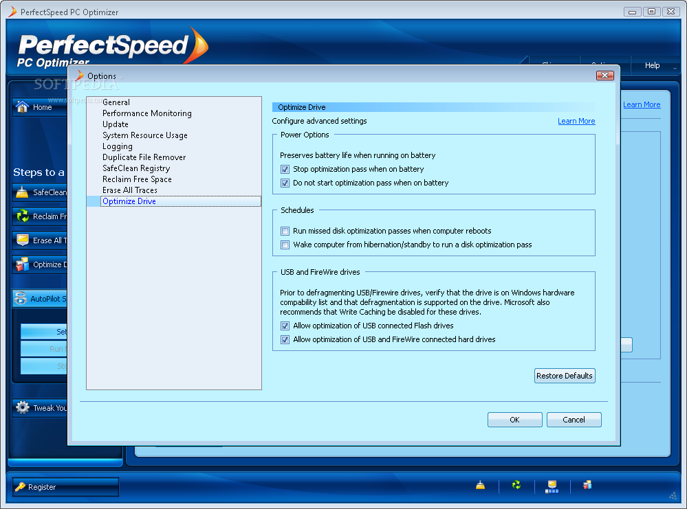The height and width of the screenshot is (509, 687).
Task: Click the Erase All Traces monitor icon
Action: (x=22, y=240)
